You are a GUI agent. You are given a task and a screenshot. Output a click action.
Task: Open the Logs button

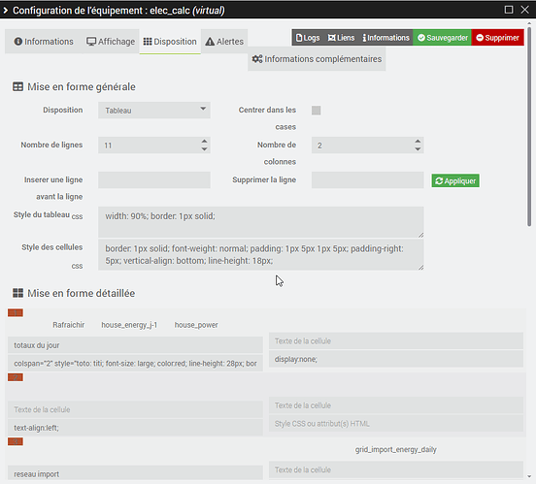308,38
